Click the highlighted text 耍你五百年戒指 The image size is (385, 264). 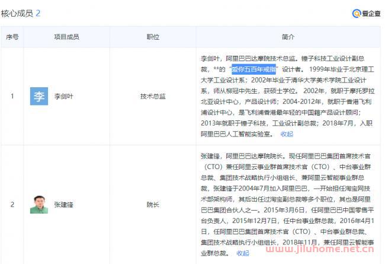click(x=254, y=69)
